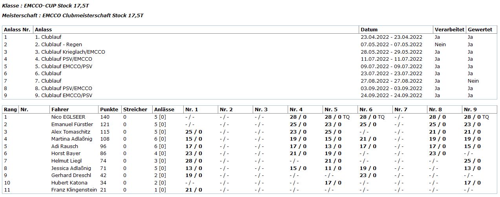Screen dimensions: 500x197
Task: Click 'Nein' in the Verarbeitet column
Action: (440, 44)
